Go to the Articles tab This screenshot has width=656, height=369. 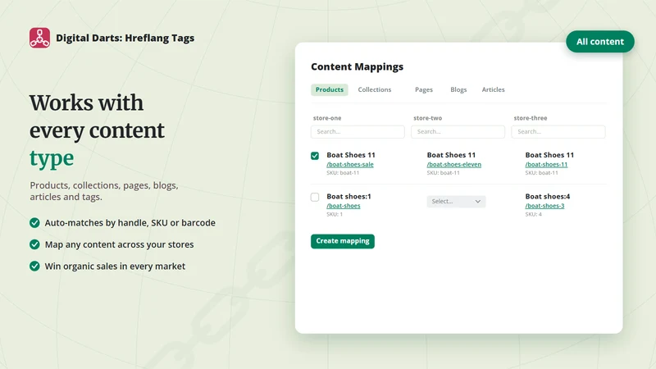pos(494,89)
